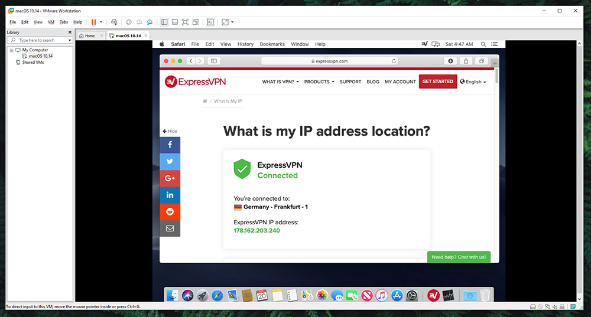Go forward in Safari
Image resolution: width=591 pixels, height=317 pixels.
[200, 61]
